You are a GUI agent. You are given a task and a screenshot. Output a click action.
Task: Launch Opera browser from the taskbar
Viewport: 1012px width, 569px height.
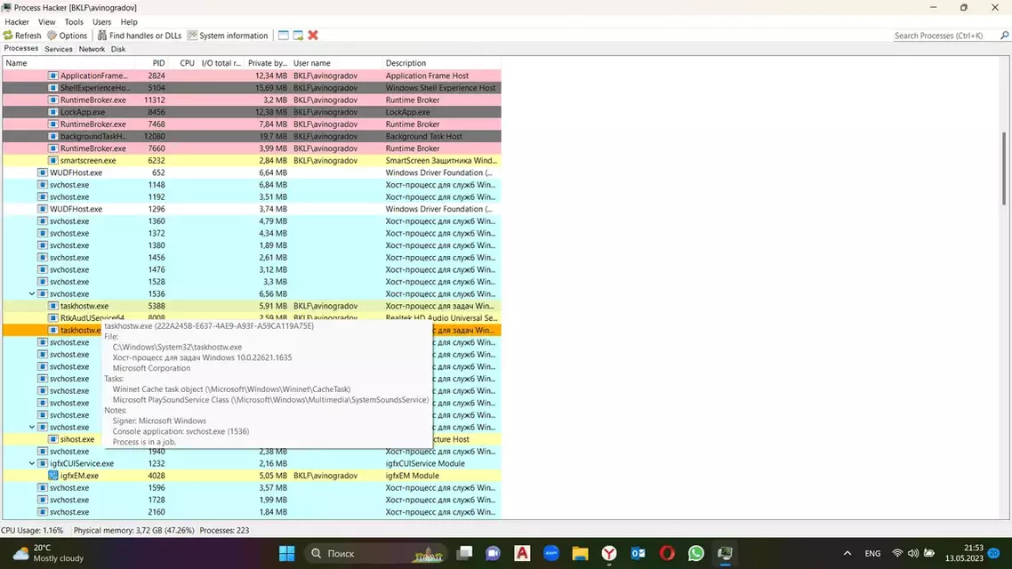[x=667, y=554]
